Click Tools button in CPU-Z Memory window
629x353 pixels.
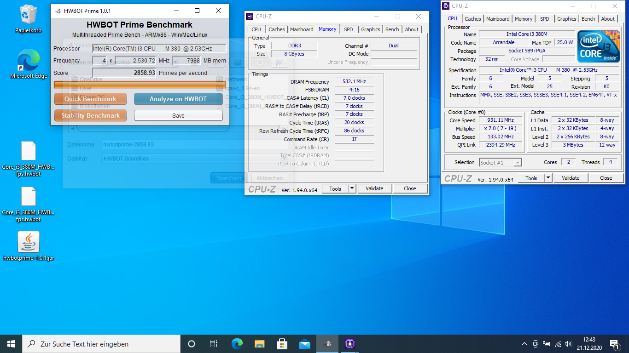pyautogui.click(x=335, y=188)
